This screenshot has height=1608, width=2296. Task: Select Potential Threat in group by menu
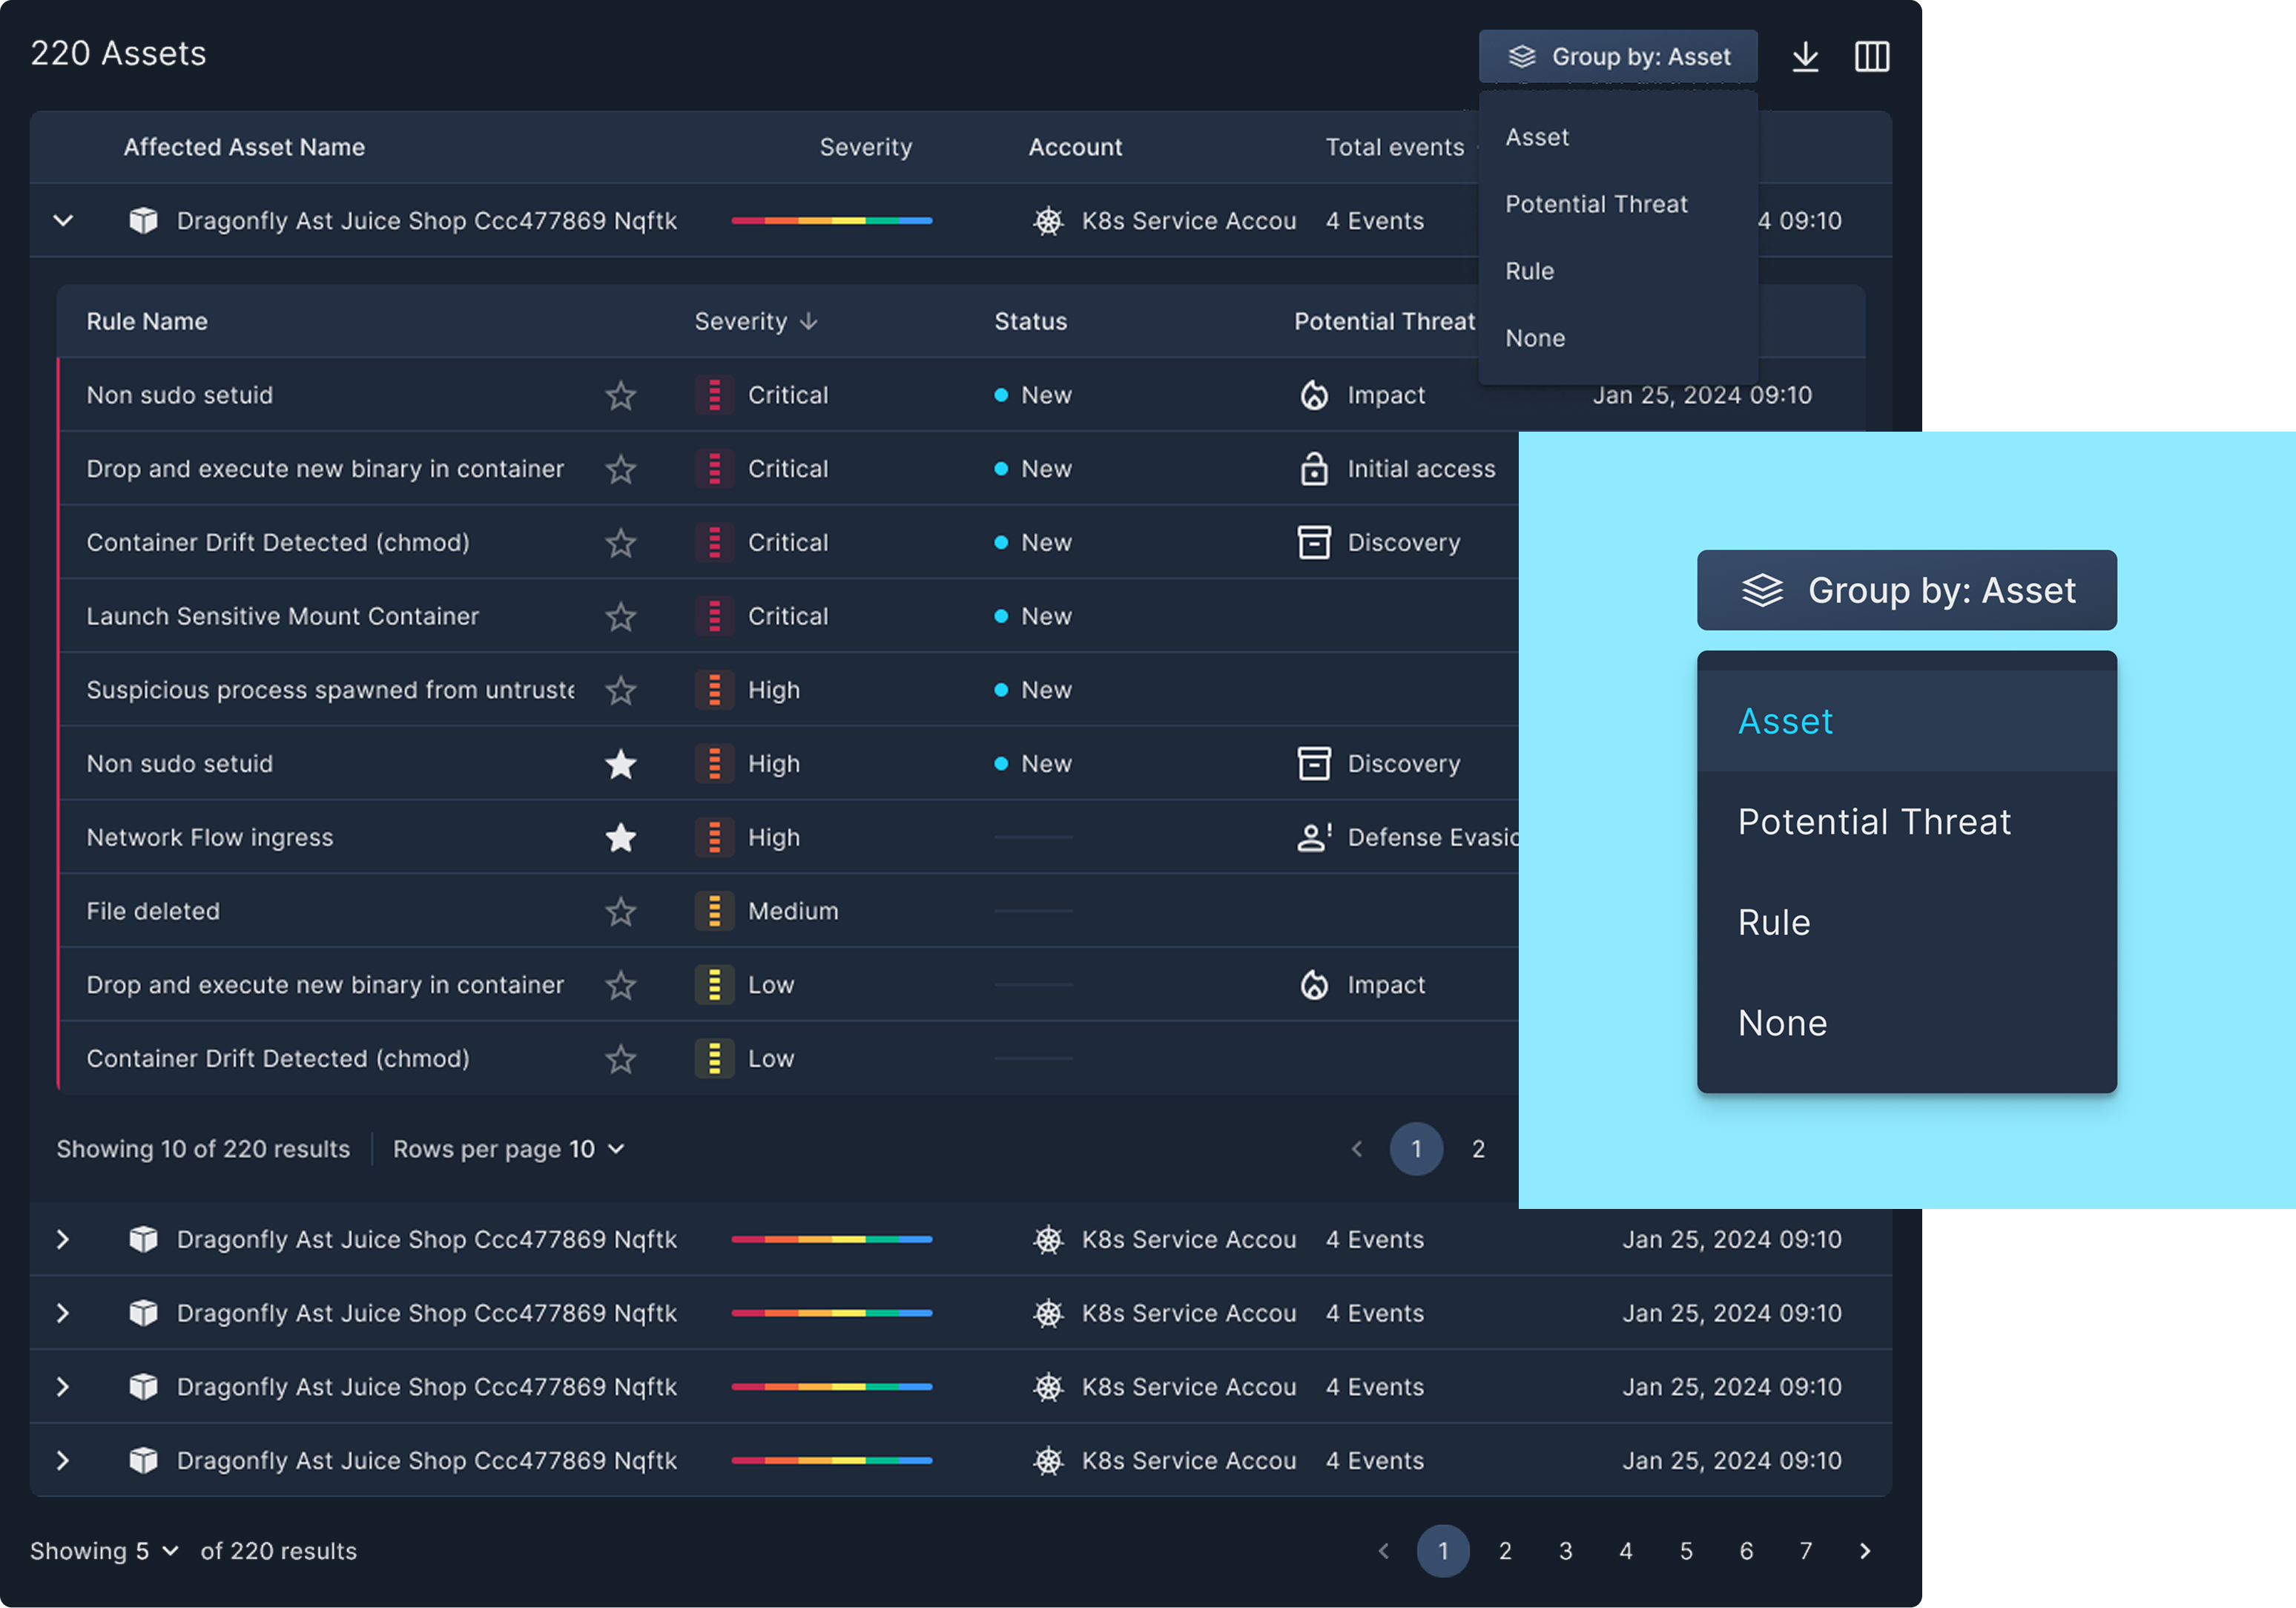1618,204
